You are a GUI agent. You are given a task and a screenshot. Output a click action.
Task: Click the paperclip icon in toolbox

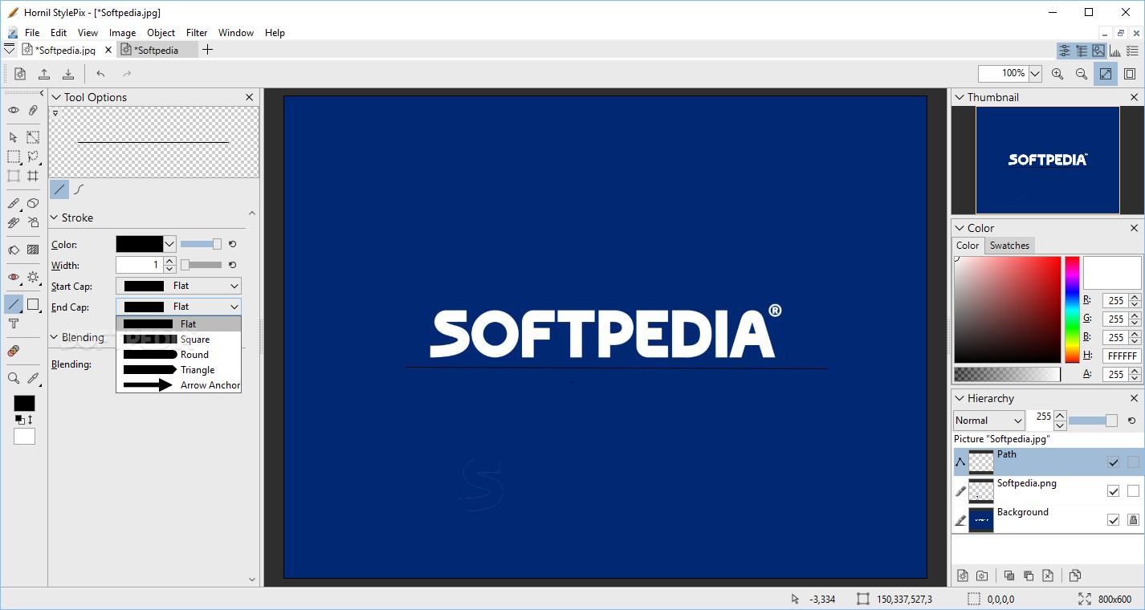pos(33,110)
